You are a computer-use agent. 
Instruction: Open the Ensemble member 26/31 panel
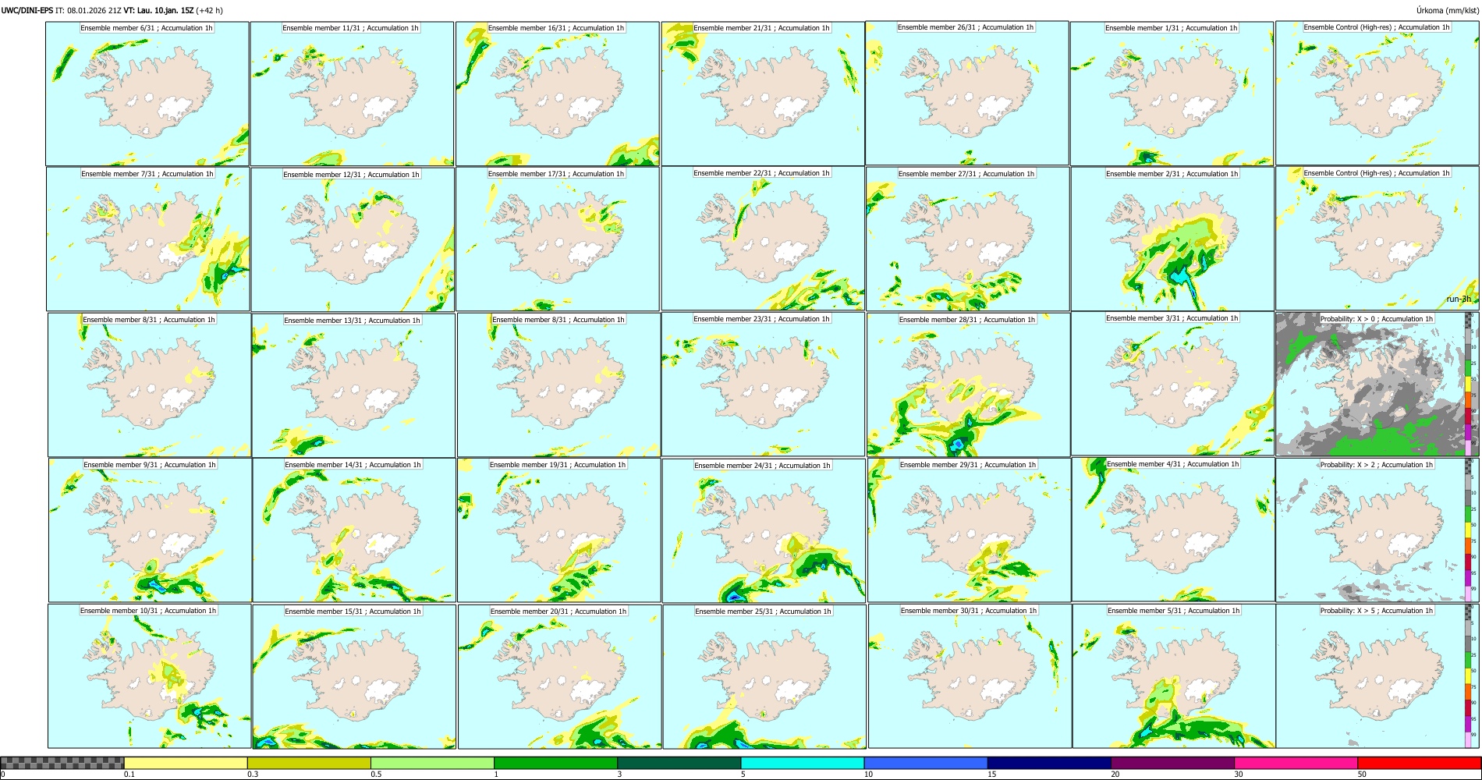click(x=966, y=93)
